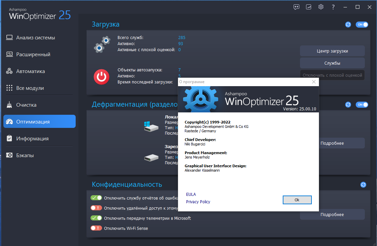This screenshot has width=377, height=246.
Task: Select Оптимизация in sidebar
Action: coord(40,121)
